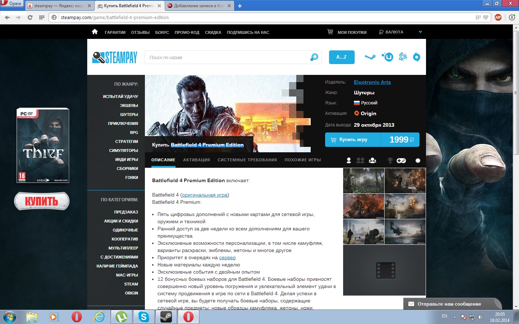Open the helicopter screenshot thumbnail
The width and height of the screenshot is (519, 324).
[405, 232]
